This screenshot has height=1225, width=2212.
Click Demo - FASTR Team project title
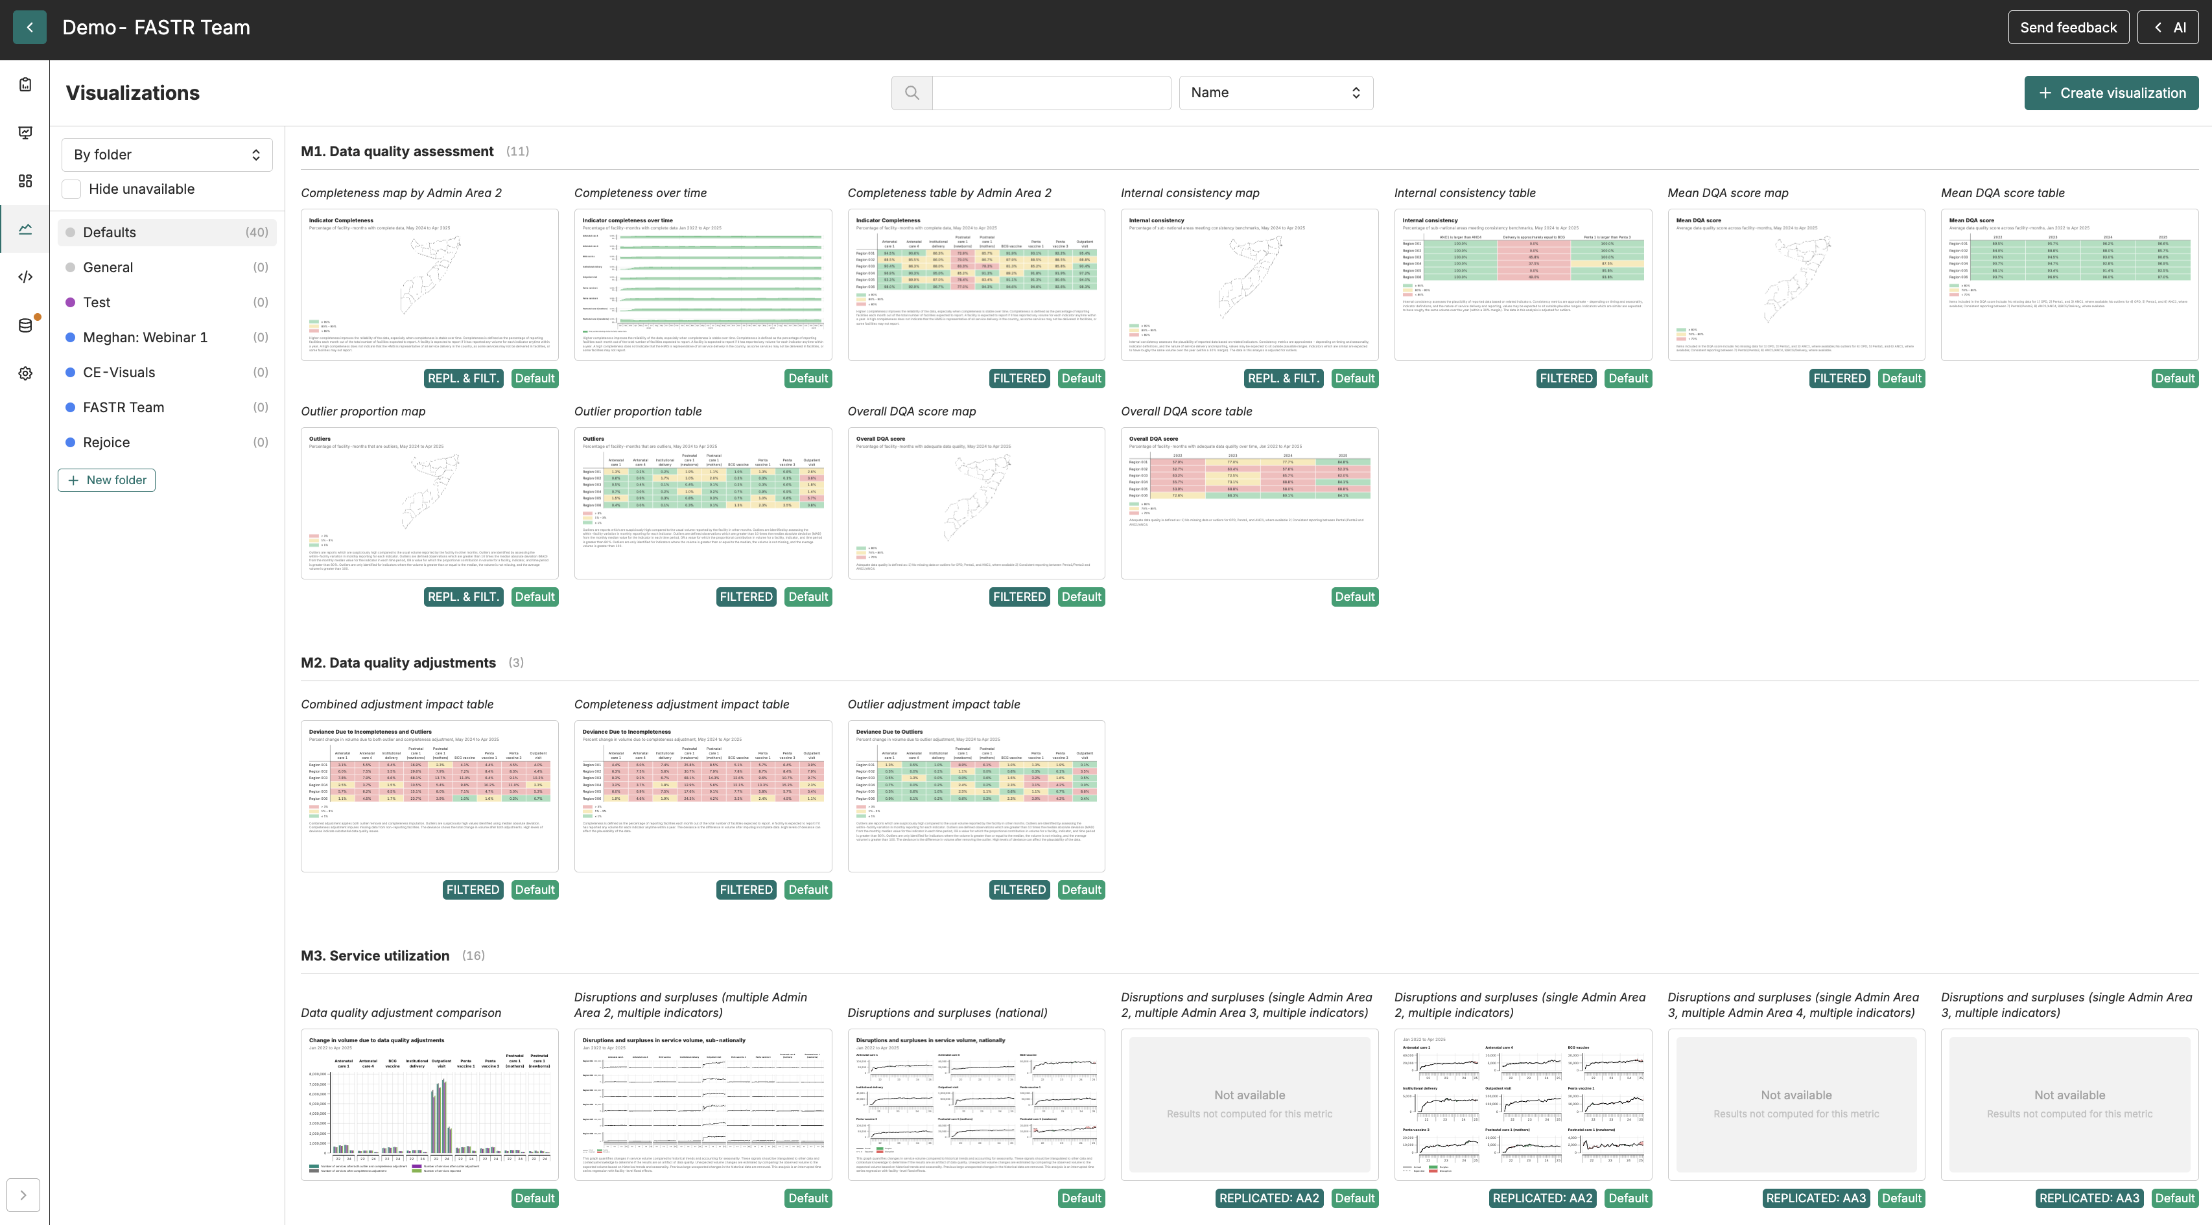[x=156, y=27]
